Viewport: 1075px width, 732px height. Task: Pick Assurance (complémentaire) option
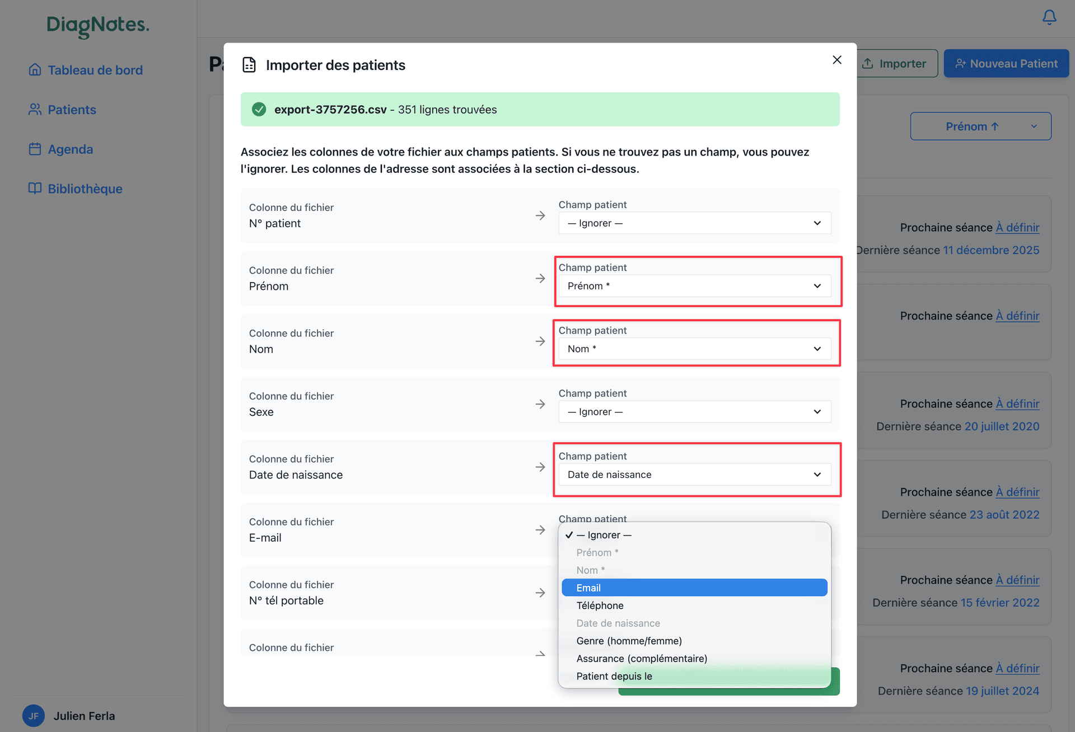[642, 659]
